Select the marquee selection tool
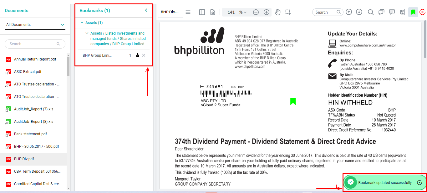427x193 pixels. pos(288,12)
